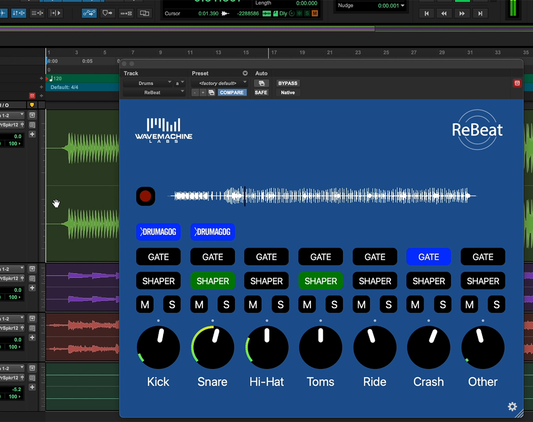The width and height of the screenshot is (533, 422).
Task: Click the go-to-end transport button
Action: tap(479, 13)
